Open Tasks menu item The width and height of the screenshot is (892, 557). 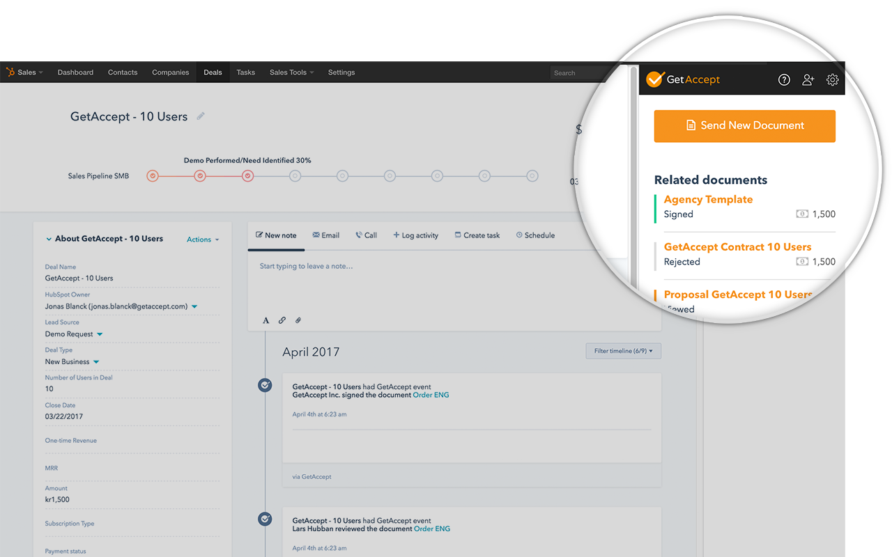pos(246,72)
